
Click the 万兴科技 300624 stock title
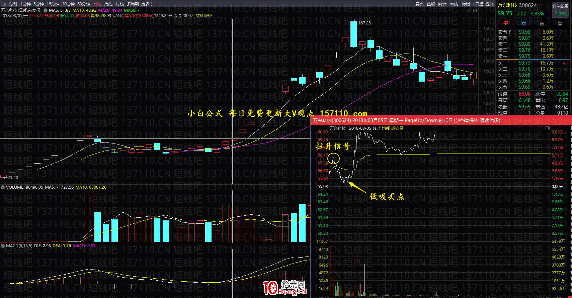pyautogui.click(x=517, y=5)
